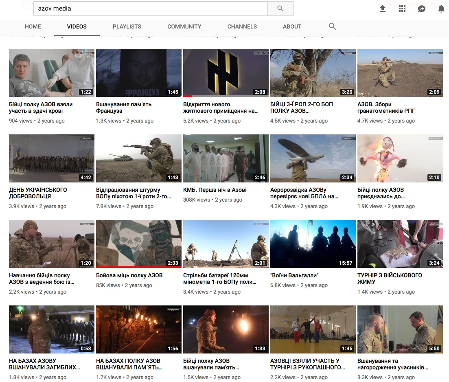Click the search magnifier button

click(x=280, y=9)
